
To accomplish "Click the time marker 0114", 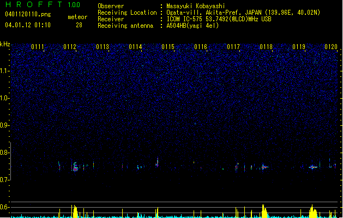I will click(x=135, y=47).
